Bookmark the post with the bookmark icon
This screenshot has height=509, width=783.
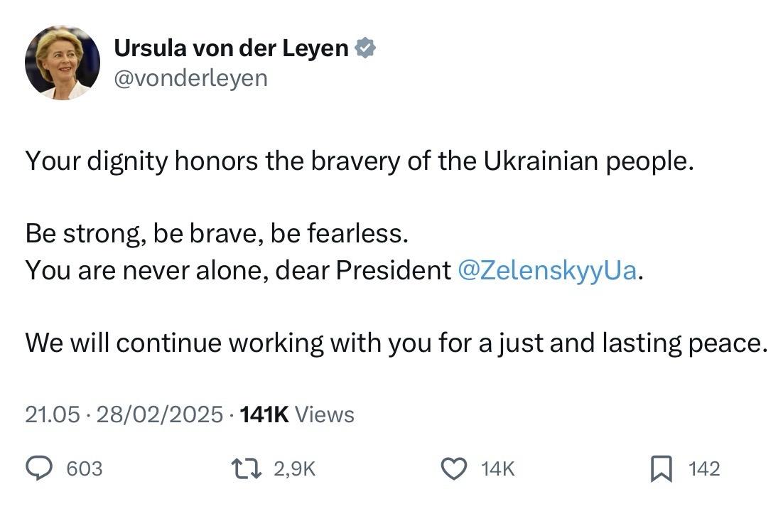click(661, 469)
